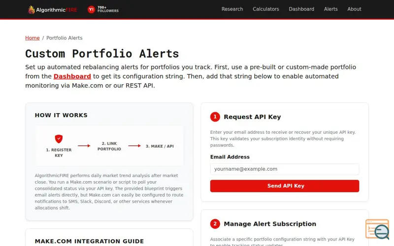394x246 pixels.
Task: Open the 700+ followers badge
Action: click(103, 9)
